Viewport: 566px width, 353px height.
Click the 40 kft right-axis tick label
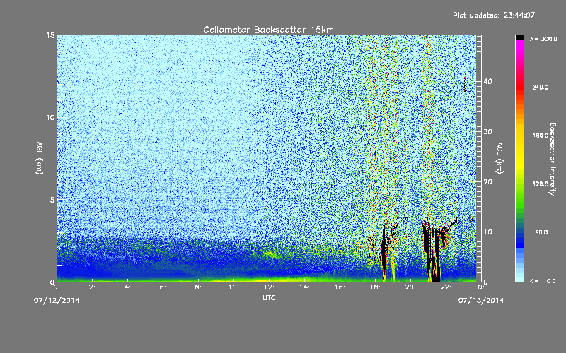coord(487,81)
